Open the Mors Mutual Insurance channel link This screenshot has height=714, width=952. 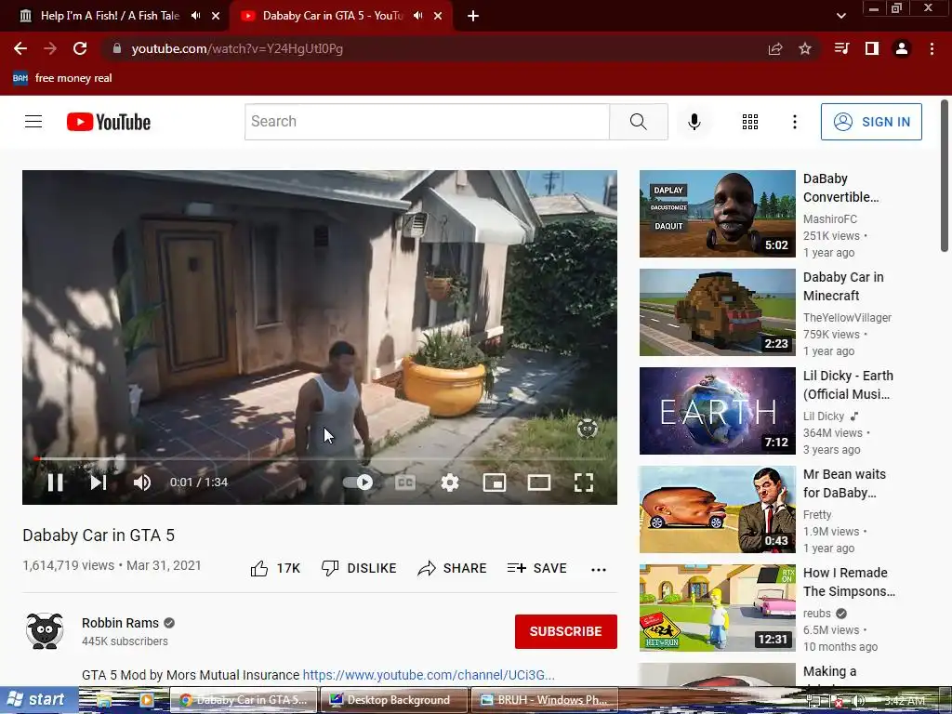click(x=429, y=675)
